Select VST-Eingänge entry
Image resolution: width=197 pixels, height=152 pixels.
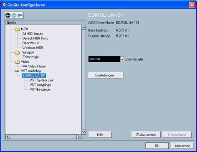pos(40,90)
